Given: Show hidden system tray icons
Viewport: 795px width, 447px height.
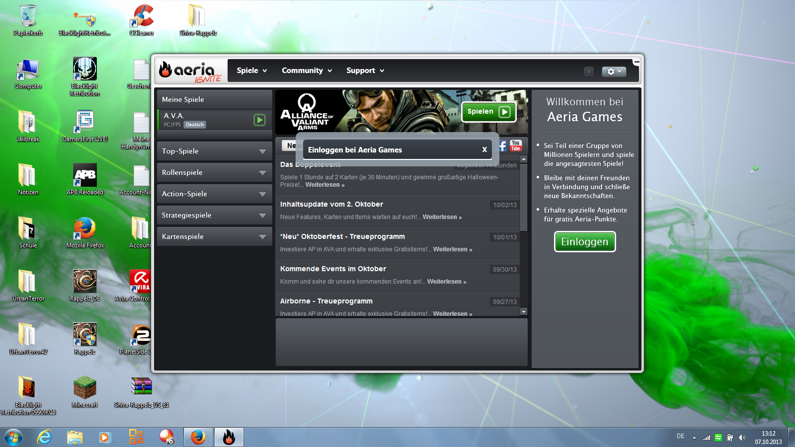Looking at the screenshot, I should click(694, 438).
